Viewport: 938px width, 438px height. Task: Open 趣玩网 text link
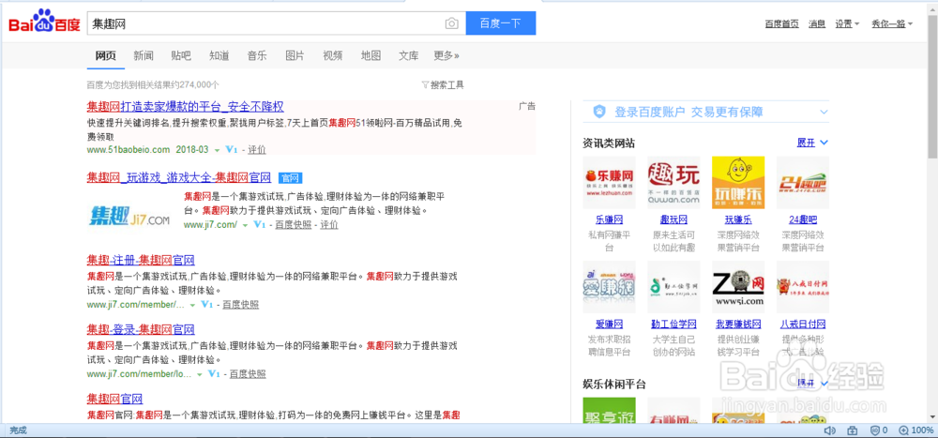pyautogui.click(x=673, y=219)
